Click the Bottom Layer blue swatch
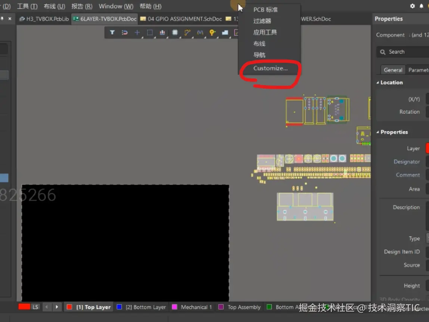 [x=119, y=307]
